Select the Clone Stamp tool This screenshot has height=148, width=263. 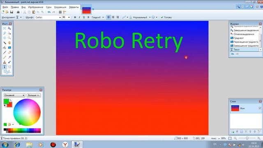pos(5,62)
